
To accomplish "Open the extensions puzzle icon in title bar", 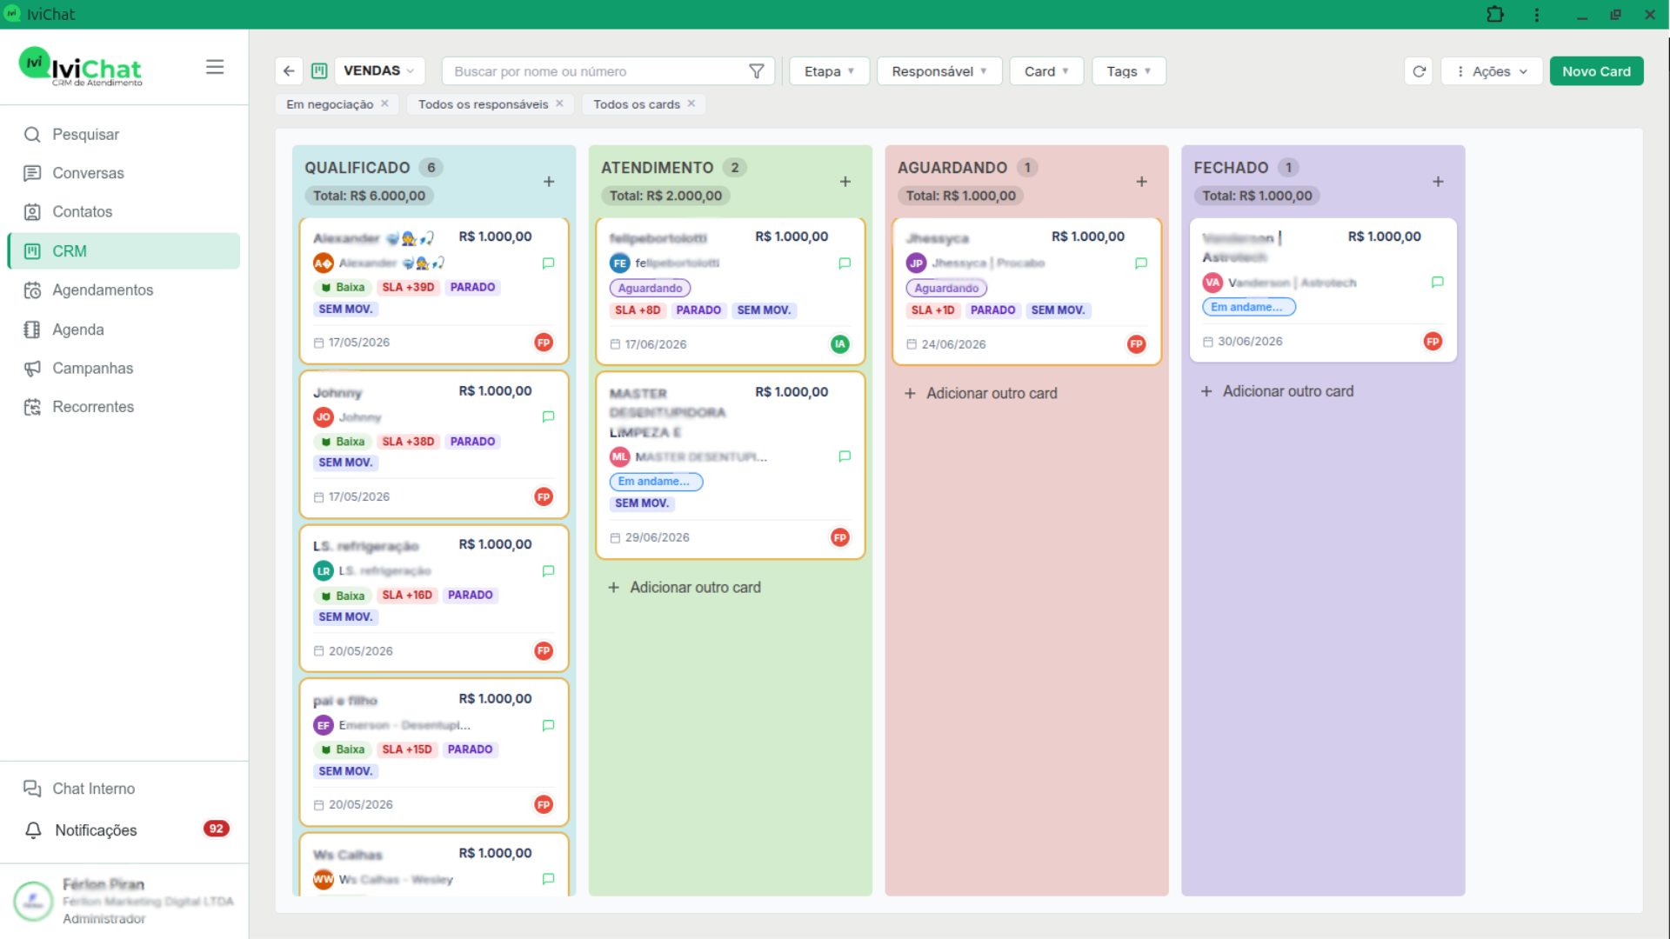I will point(1495,15).
